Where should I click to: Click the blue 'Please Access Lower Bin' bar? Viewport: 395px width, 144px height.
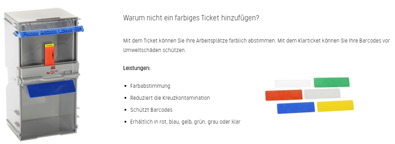point(51,32)
